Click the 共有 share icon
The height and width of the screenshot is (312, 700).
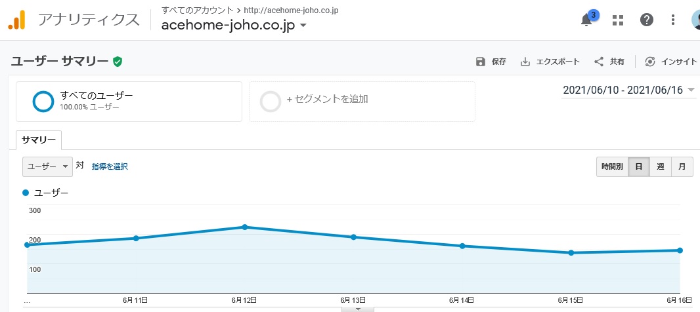pyautogui.click(x=599, y=62)
